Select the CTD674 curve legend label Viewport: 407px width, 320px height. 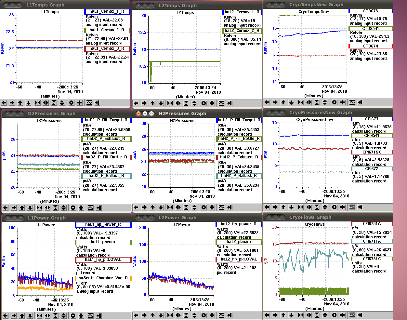[371, 46]
